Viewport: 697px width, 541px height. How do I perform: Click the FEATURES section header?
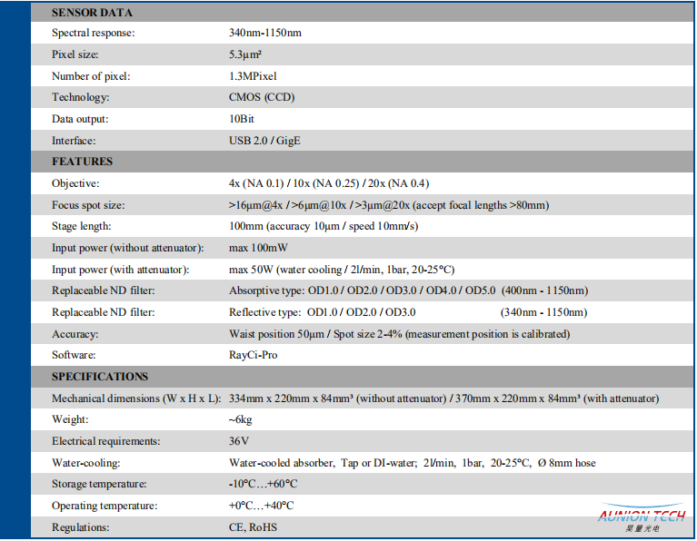[x=82, y=162]
